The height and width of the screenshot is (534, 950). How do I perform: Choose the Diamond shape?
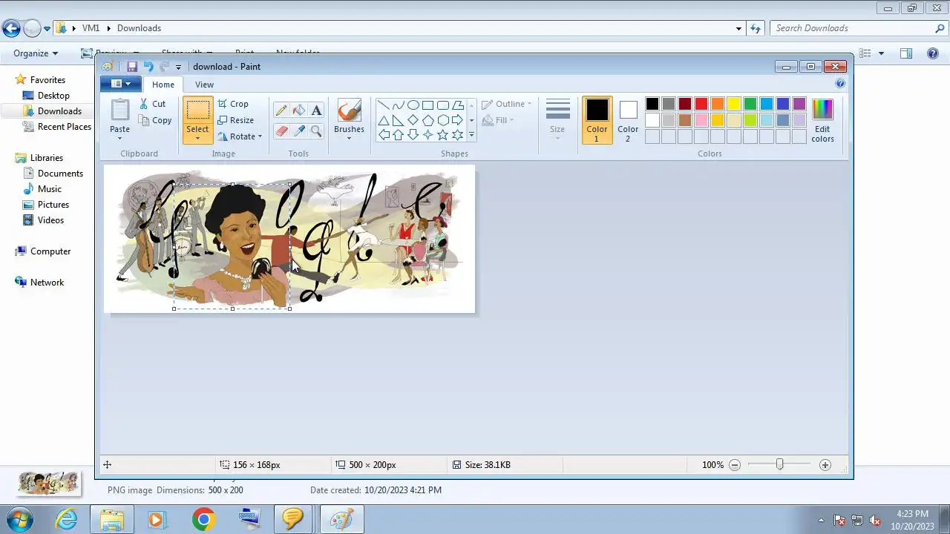pos(413,120)
